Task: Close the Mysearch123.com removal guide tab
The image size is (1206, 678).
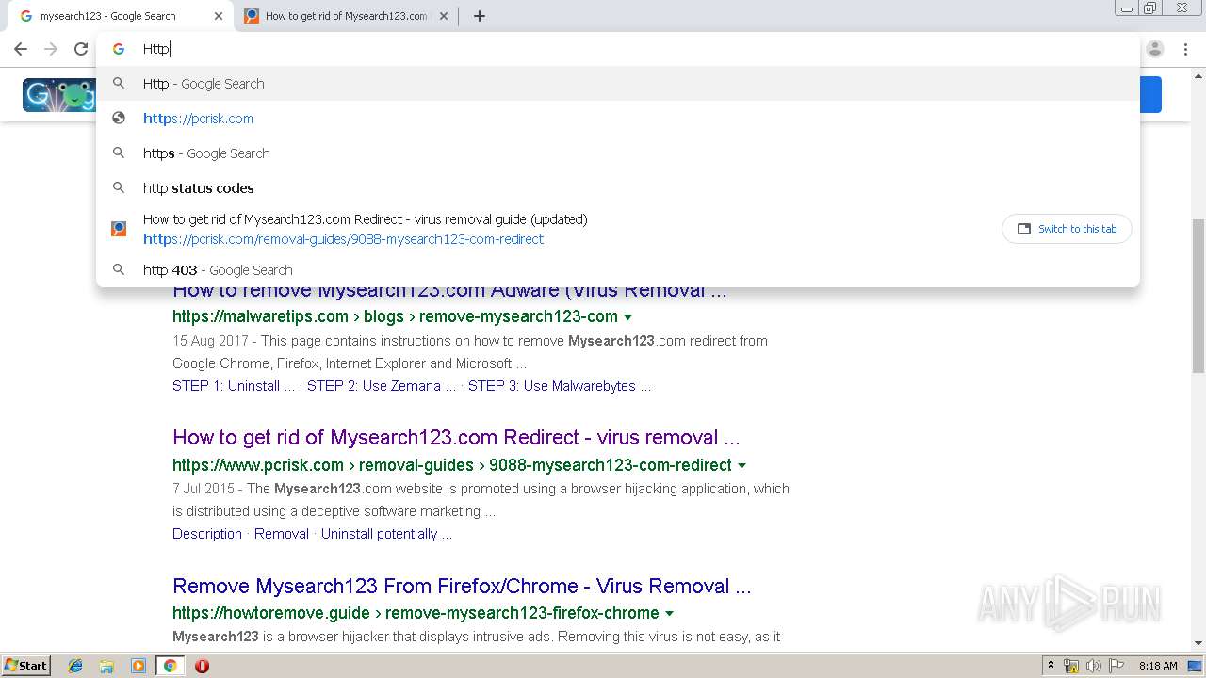Action: (x=444, y=16)
